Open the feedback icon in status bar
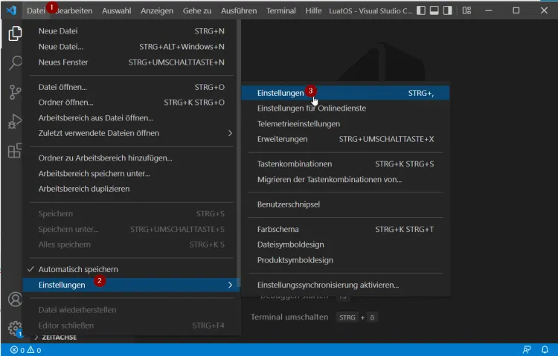Image resolution: width=558 pixels, height=356 pixels. 526,350
